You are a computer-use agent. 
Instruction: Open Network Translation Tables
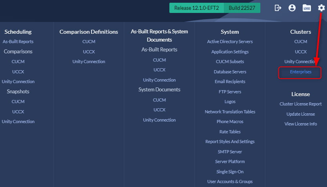tap(230, 112)
